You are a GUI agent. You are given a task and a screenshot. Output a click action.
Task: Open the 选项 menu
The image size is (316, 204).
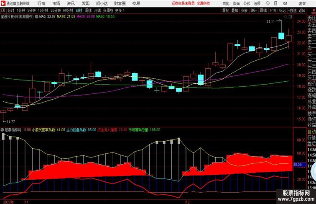pyautogui.click(x=257, y=3)
